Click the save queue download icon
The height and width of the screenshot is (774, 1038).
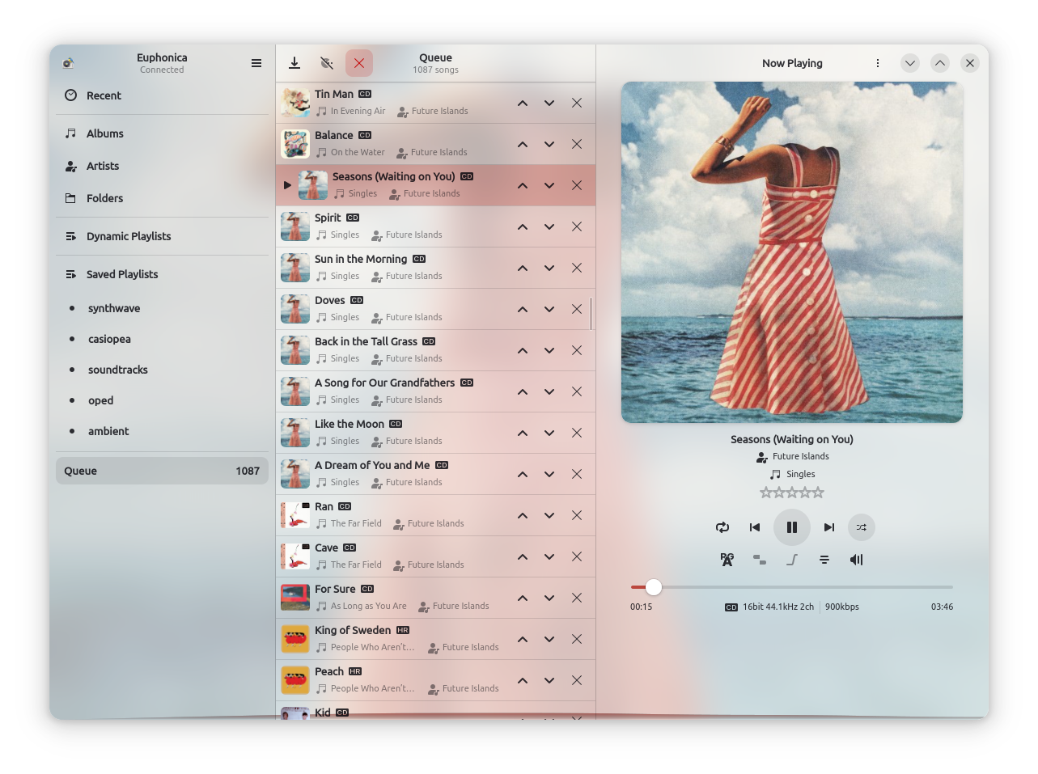pos(294,63)
